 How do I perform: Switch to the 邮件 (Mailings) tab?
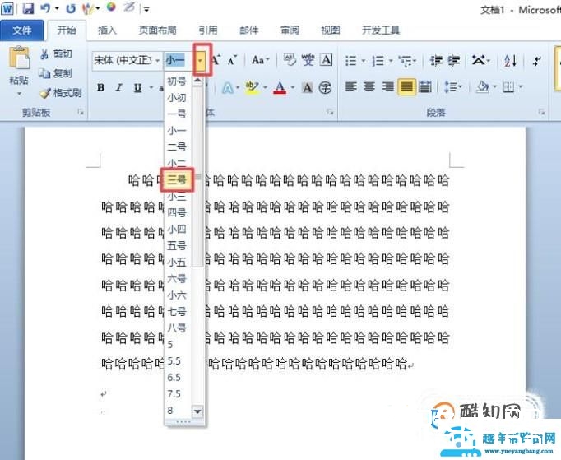pos(248,30)
